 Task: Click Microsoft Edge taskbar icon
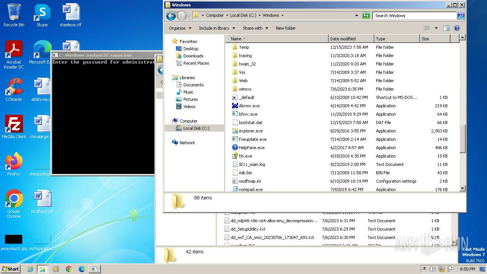[x=82, y=269]
